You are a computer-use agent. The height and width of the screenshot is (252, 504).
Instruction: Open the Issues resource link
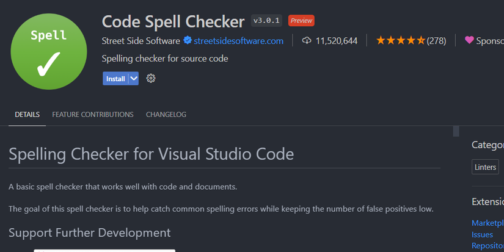point(482,235)
